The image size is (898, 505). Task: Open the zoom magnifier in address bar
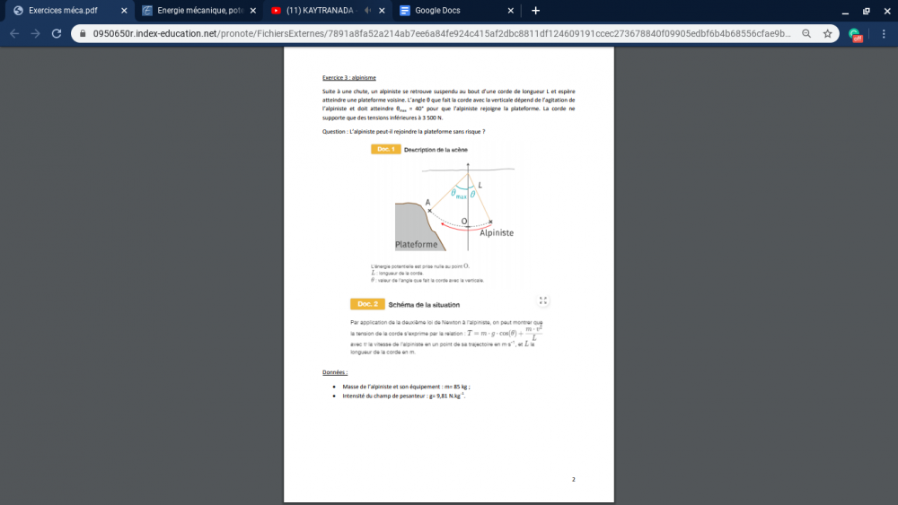806,34
